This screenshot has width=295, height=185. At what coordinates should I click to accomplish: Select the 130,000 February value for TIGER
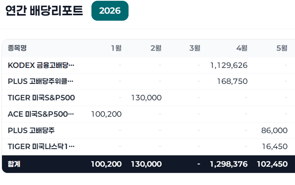coord(147,98)
